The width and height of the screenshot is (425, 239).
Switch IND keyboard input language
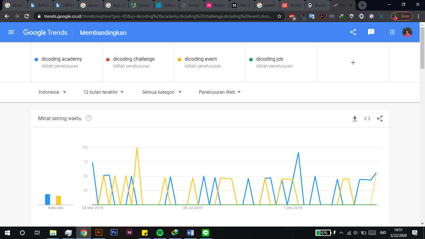click(383, 233)
